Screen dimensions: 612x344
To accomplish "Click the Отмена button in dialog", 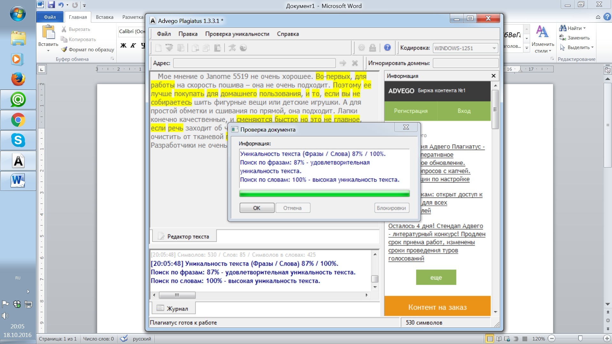I will [x=293, y=208].
